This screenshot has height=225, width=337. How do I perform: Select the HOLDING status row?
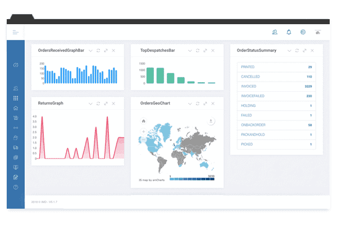(x=276, y=106)
